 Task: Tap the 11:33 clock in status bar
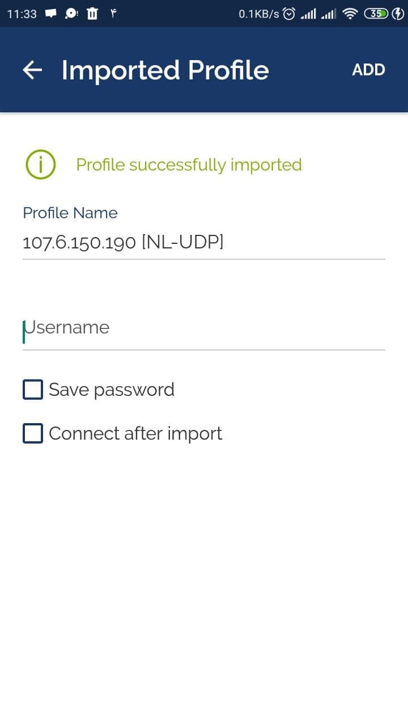coord(22,14)
